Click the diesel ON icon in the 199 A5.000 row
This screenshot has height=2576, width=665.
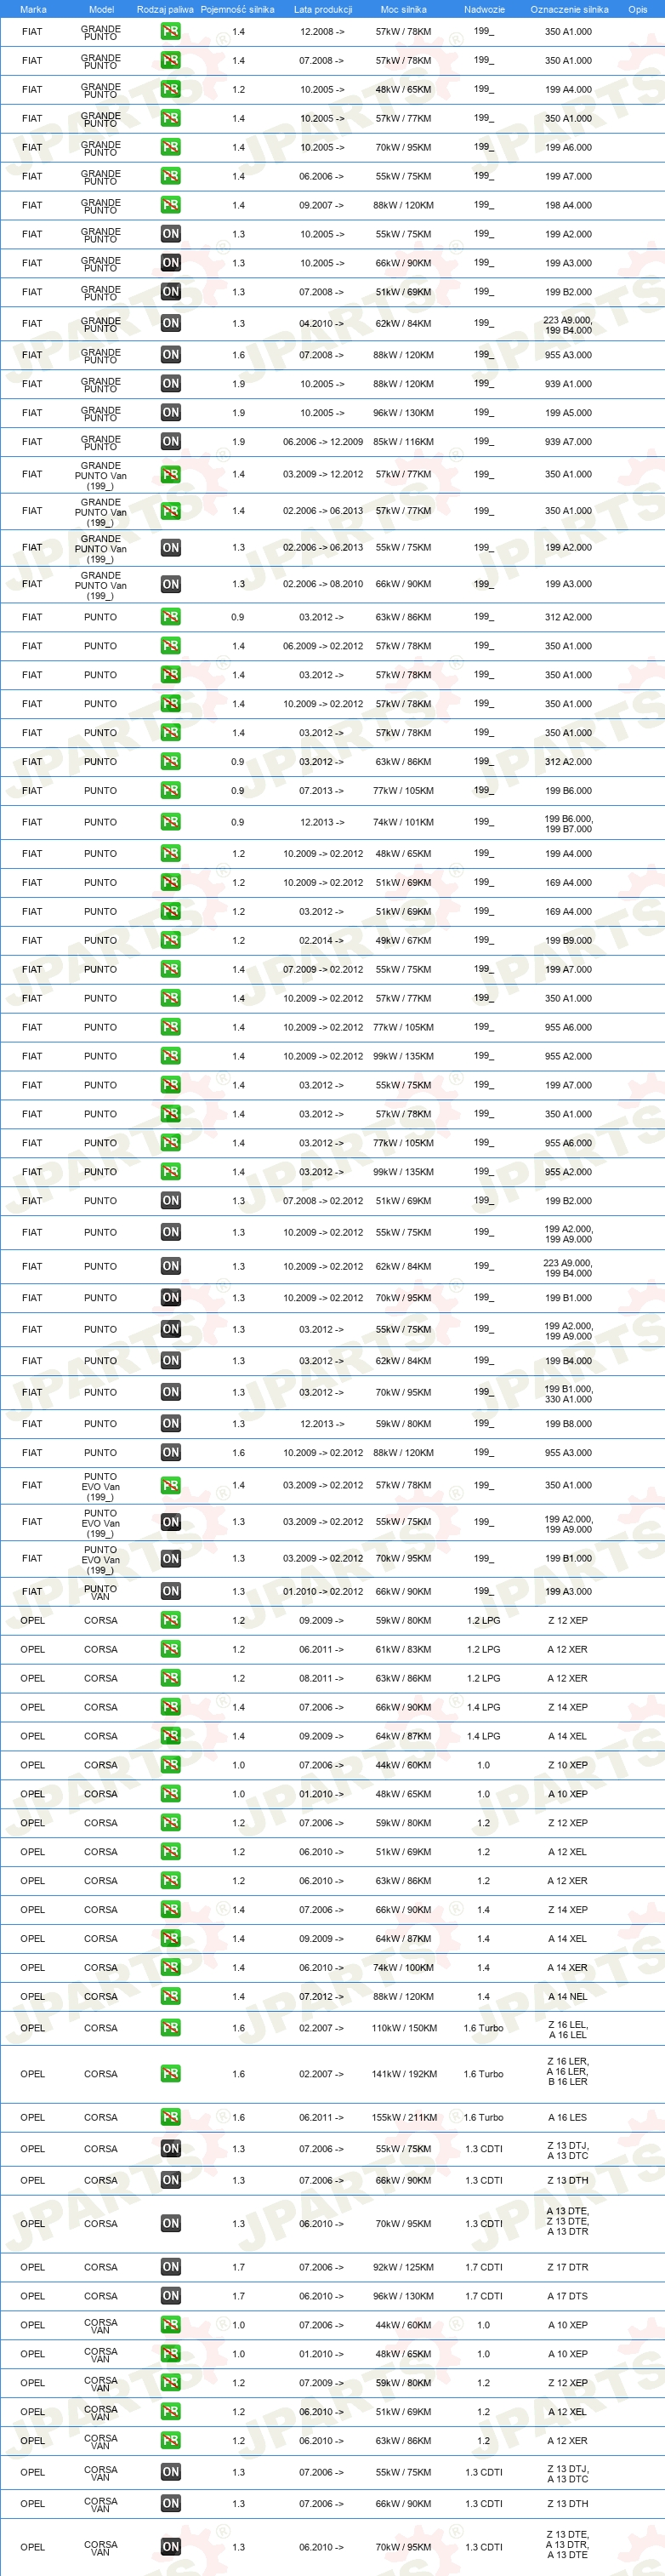[x=171, y=413]
